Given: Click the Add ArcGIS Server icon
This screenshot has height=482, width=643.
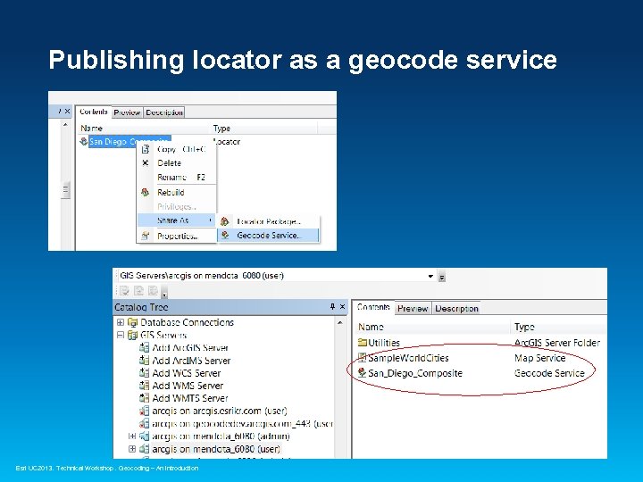Looking at the screenshot, I should pyautogui.click(x=144, y=347).
